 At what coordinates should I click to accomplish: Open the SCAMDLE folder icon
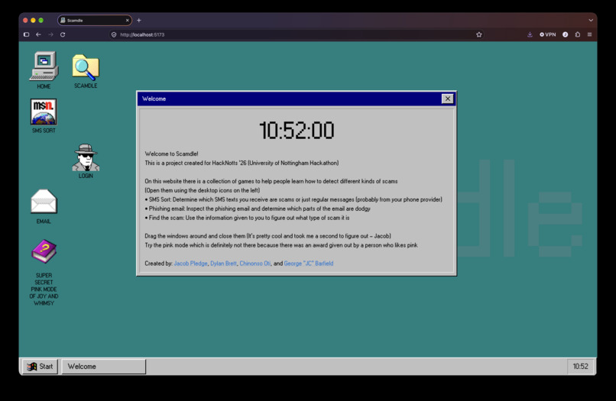click(x=86, y=71)
